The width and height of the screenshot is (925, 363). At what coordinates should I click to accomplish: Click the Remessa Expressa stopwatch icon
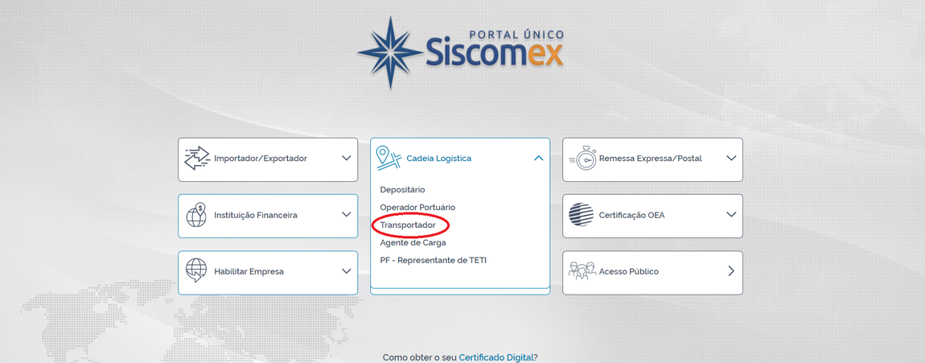pyautogui.click(x=582, y=159)
